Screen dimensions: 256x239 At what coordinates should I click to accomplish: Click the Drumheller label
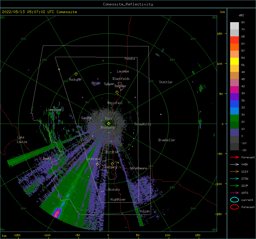167,140
